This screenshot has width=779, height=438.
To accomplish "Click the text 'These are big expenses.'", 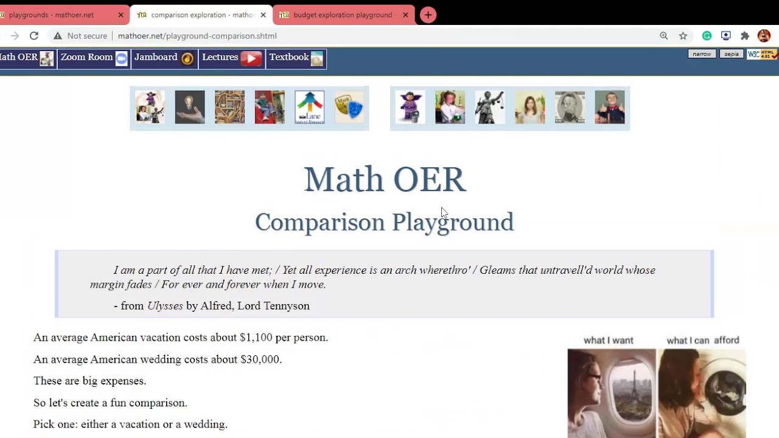I will (90, 381).
